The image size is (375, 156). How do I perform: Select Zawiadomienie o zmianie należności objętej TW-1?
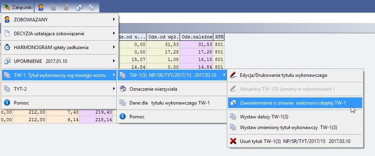point(295,103)
